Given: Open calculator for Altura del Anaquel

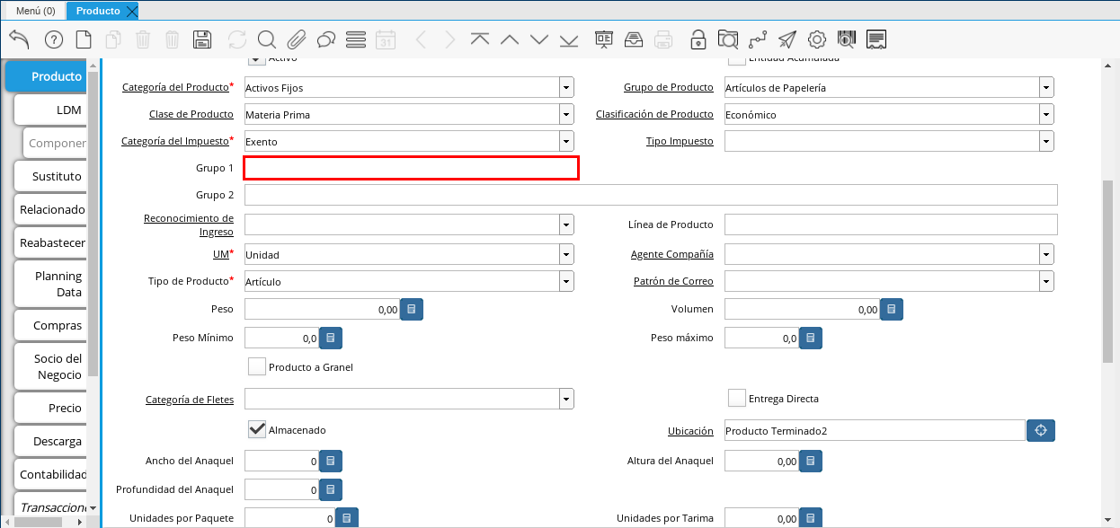Looking at the screenshot, I should pyautogui.click(x=811, y=461).
